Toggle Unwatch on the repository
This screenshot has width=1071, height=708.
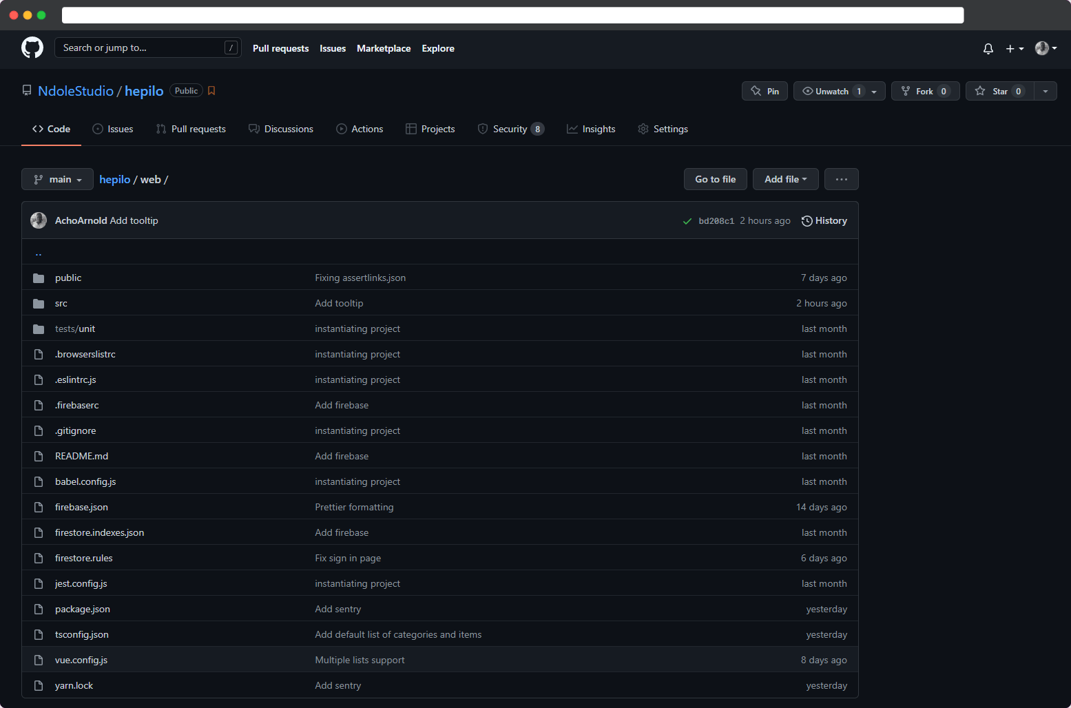pos(831,92)
